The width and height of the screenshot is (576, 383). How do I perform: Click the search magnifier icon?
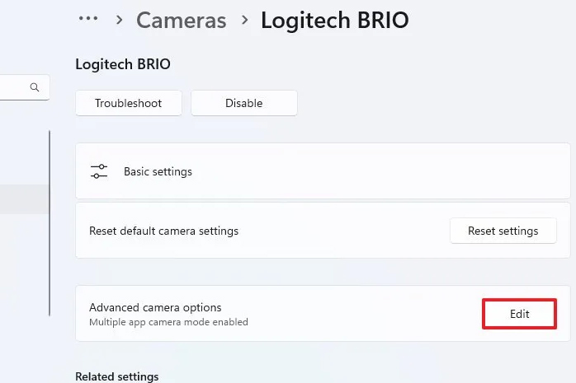(35, 87)
